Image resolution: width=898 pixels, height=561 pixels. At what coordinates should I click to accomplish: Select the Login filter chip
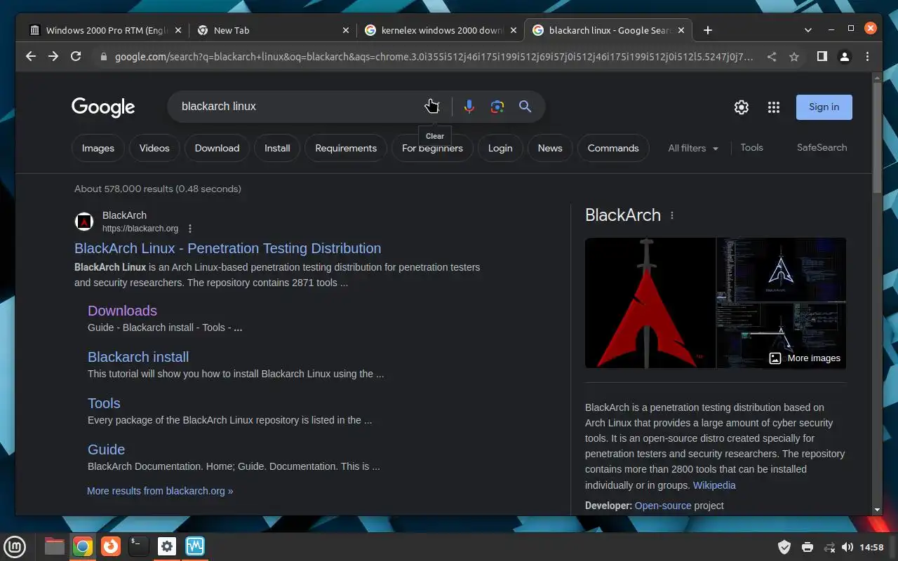click(500, 148)
